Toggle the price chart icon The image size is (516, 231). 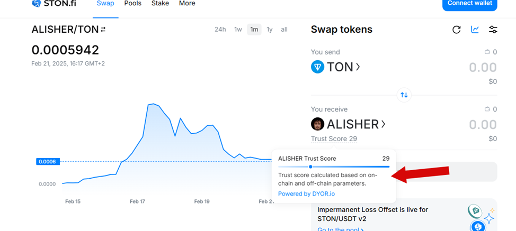tap(475, 30)
